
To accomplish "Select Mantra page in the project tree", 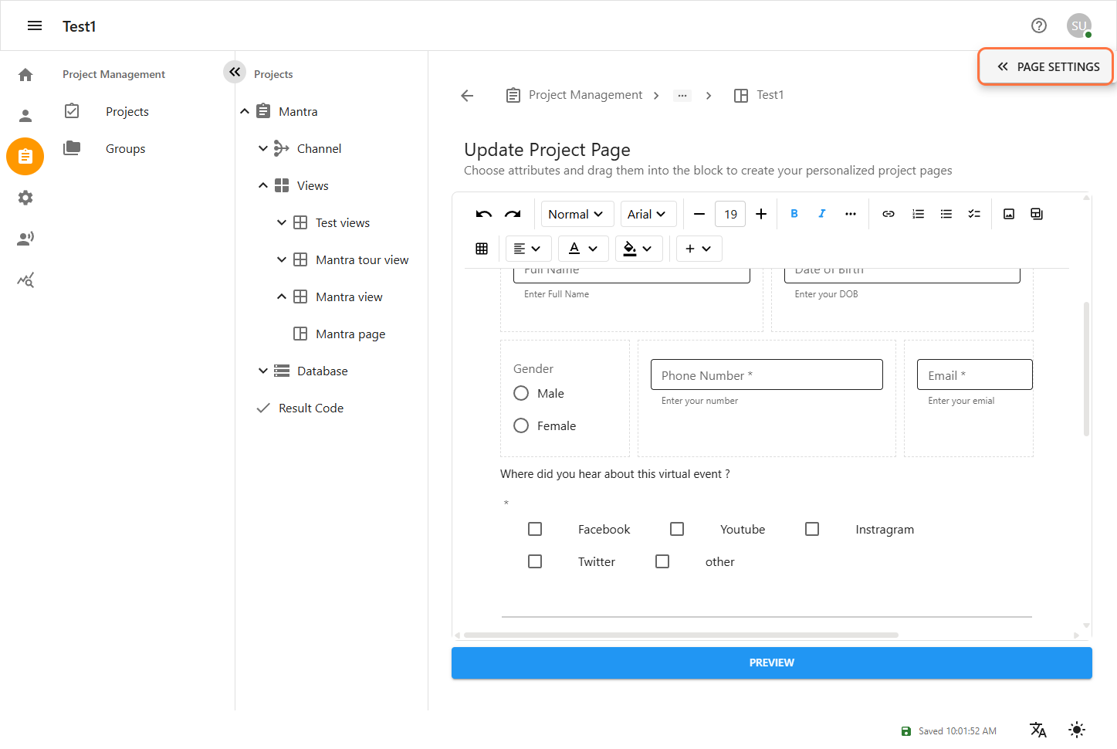I will [x=350, y=334].
